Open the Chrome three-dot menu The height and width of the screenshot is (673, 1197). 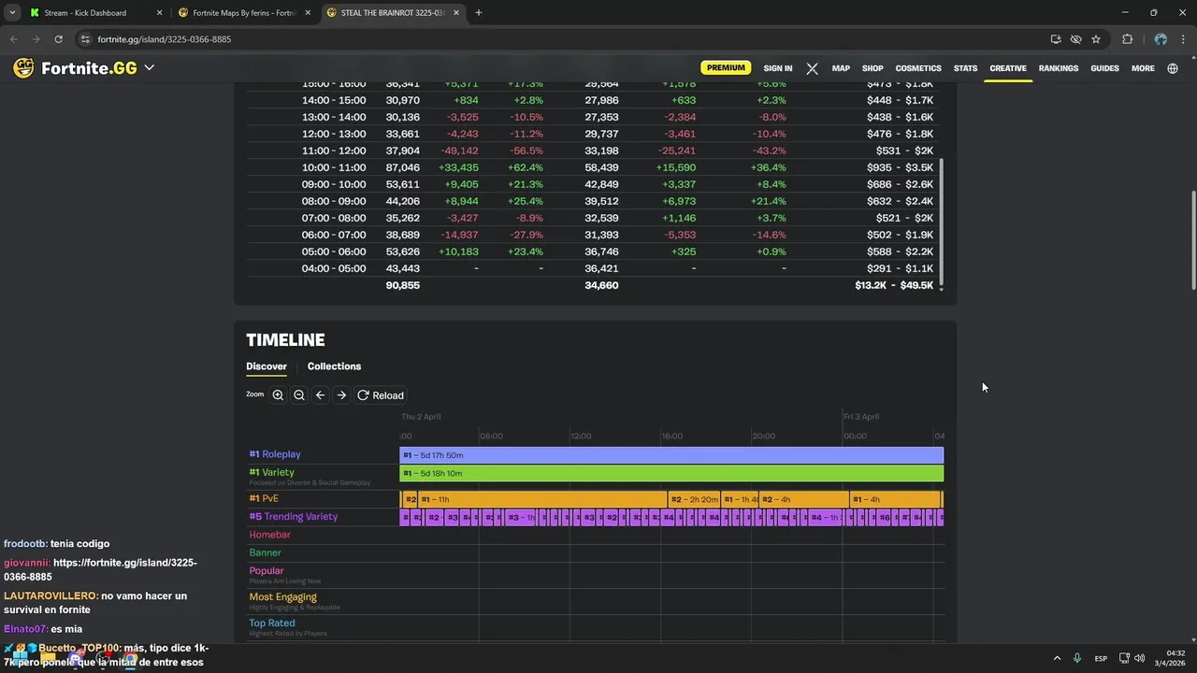[x=1182, y=39]
